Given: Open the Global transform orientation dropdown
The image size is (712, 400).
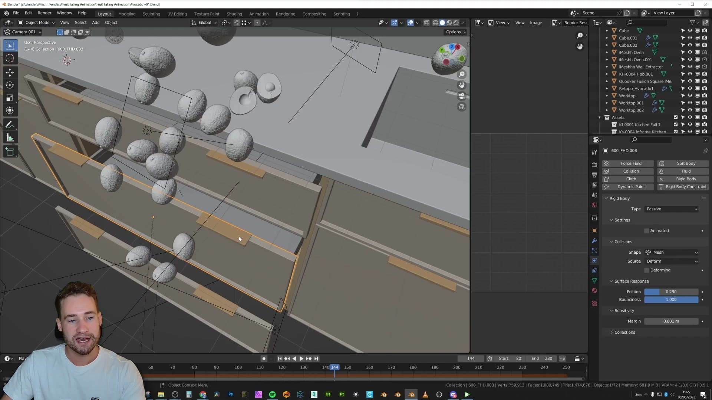Looking at the screenshot, I should click(204, 23).
